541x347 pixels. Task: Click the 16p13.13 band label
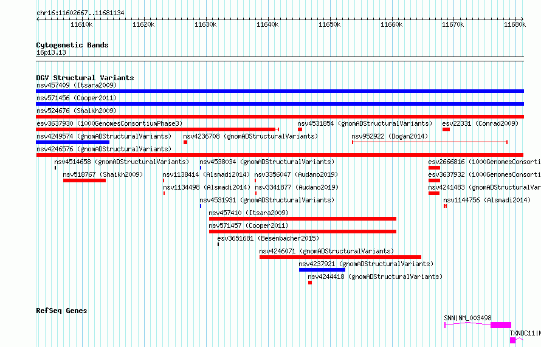[x=51, y=52]
